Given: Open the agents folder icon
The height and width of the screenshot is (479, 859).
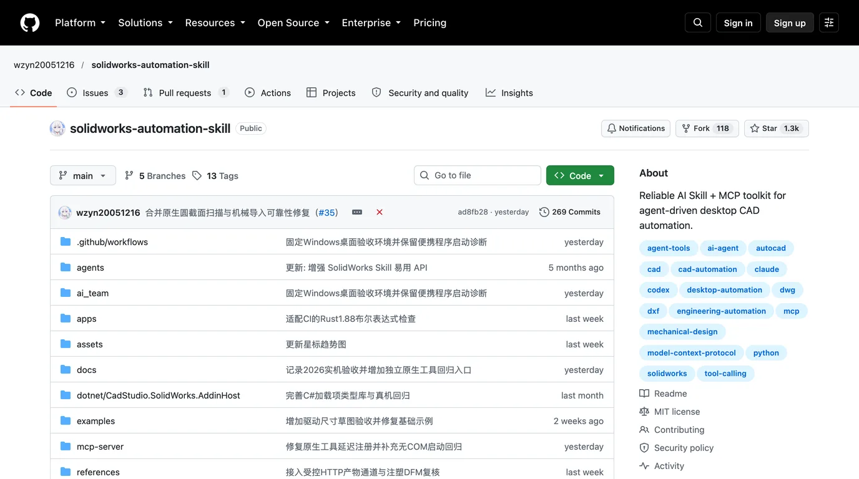Looking at the screenshot, I should tap(66, 268).
